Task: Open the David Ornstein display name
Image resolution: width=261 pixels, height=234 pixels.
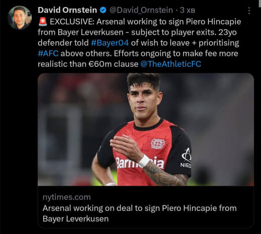Action: (x=67, y=10)
